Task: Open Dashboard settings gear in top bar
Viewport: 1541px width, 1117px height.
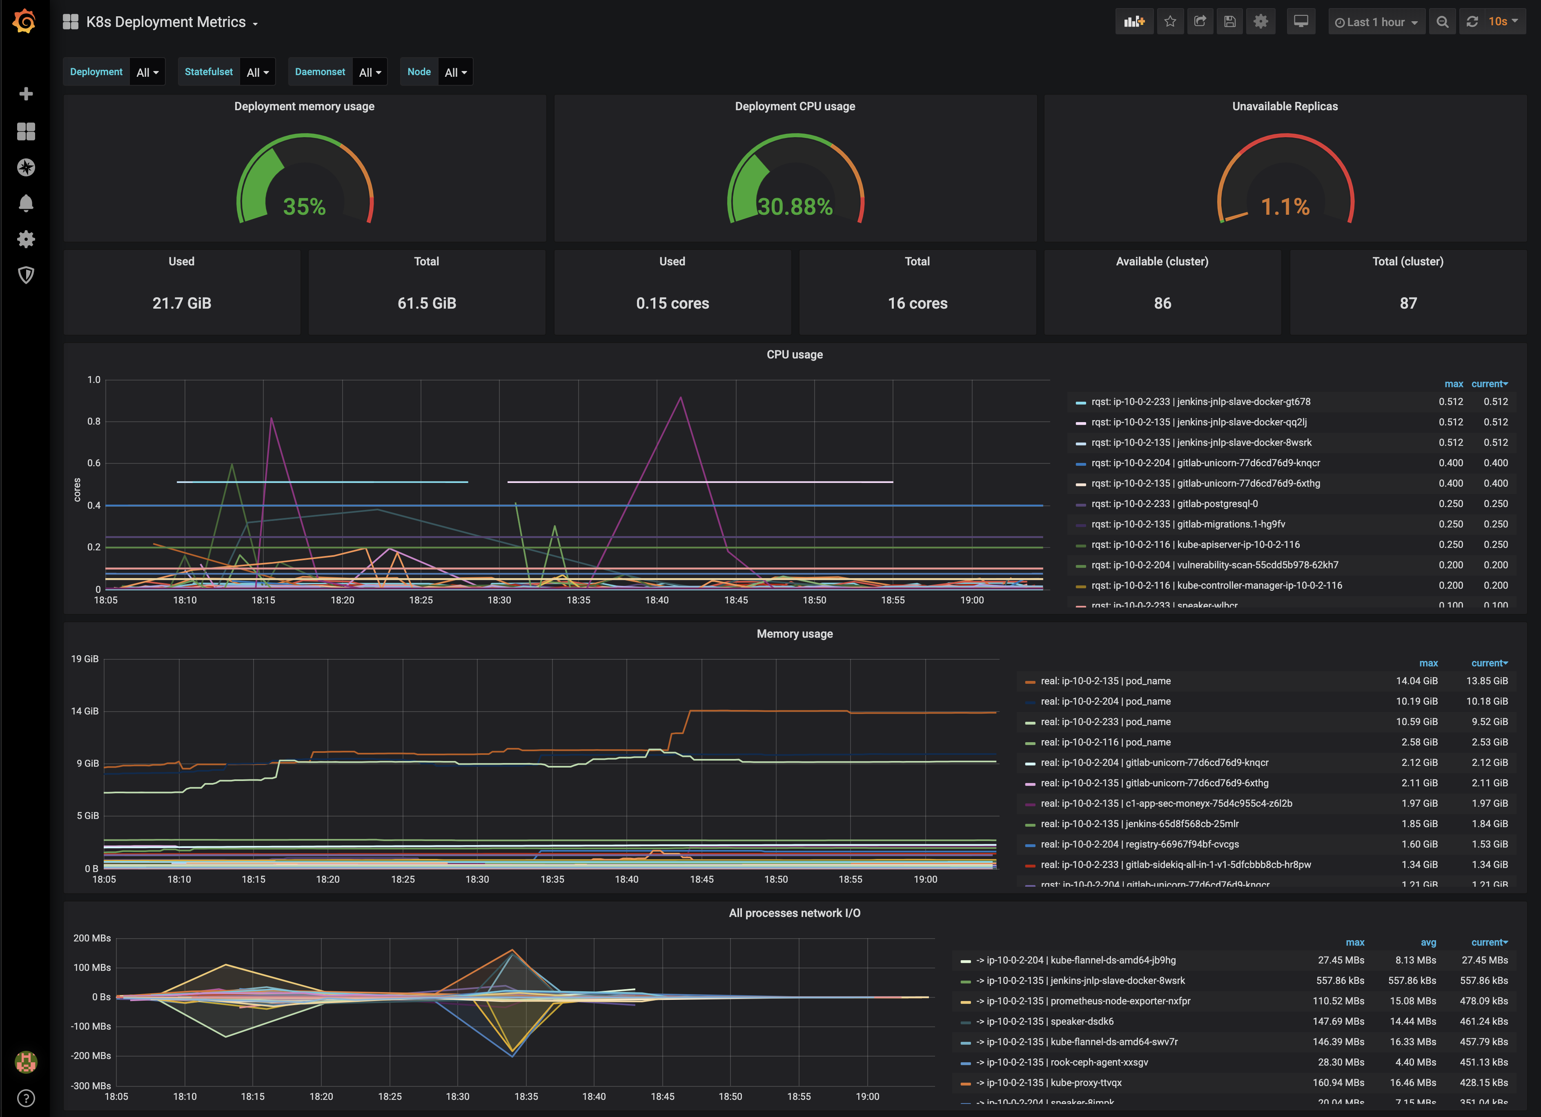Action: [1260, 22]
